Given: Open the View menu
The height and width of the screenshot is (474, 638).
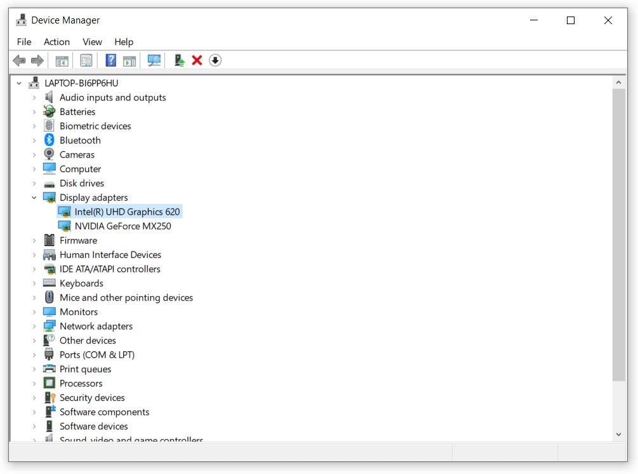Looking at the screenshot, I should pyautogui.click(x=92, y=42).
